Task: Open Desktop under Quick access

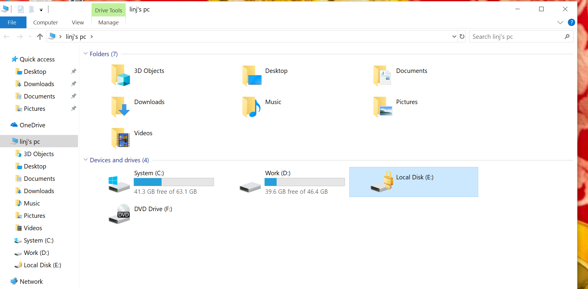Action: [35, 72]
